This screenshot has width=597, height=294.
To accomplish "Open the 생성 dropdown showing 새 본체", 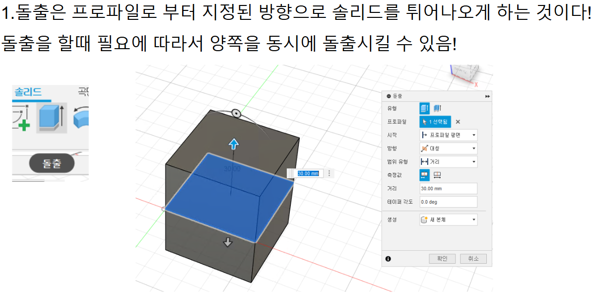I will 449,220.
